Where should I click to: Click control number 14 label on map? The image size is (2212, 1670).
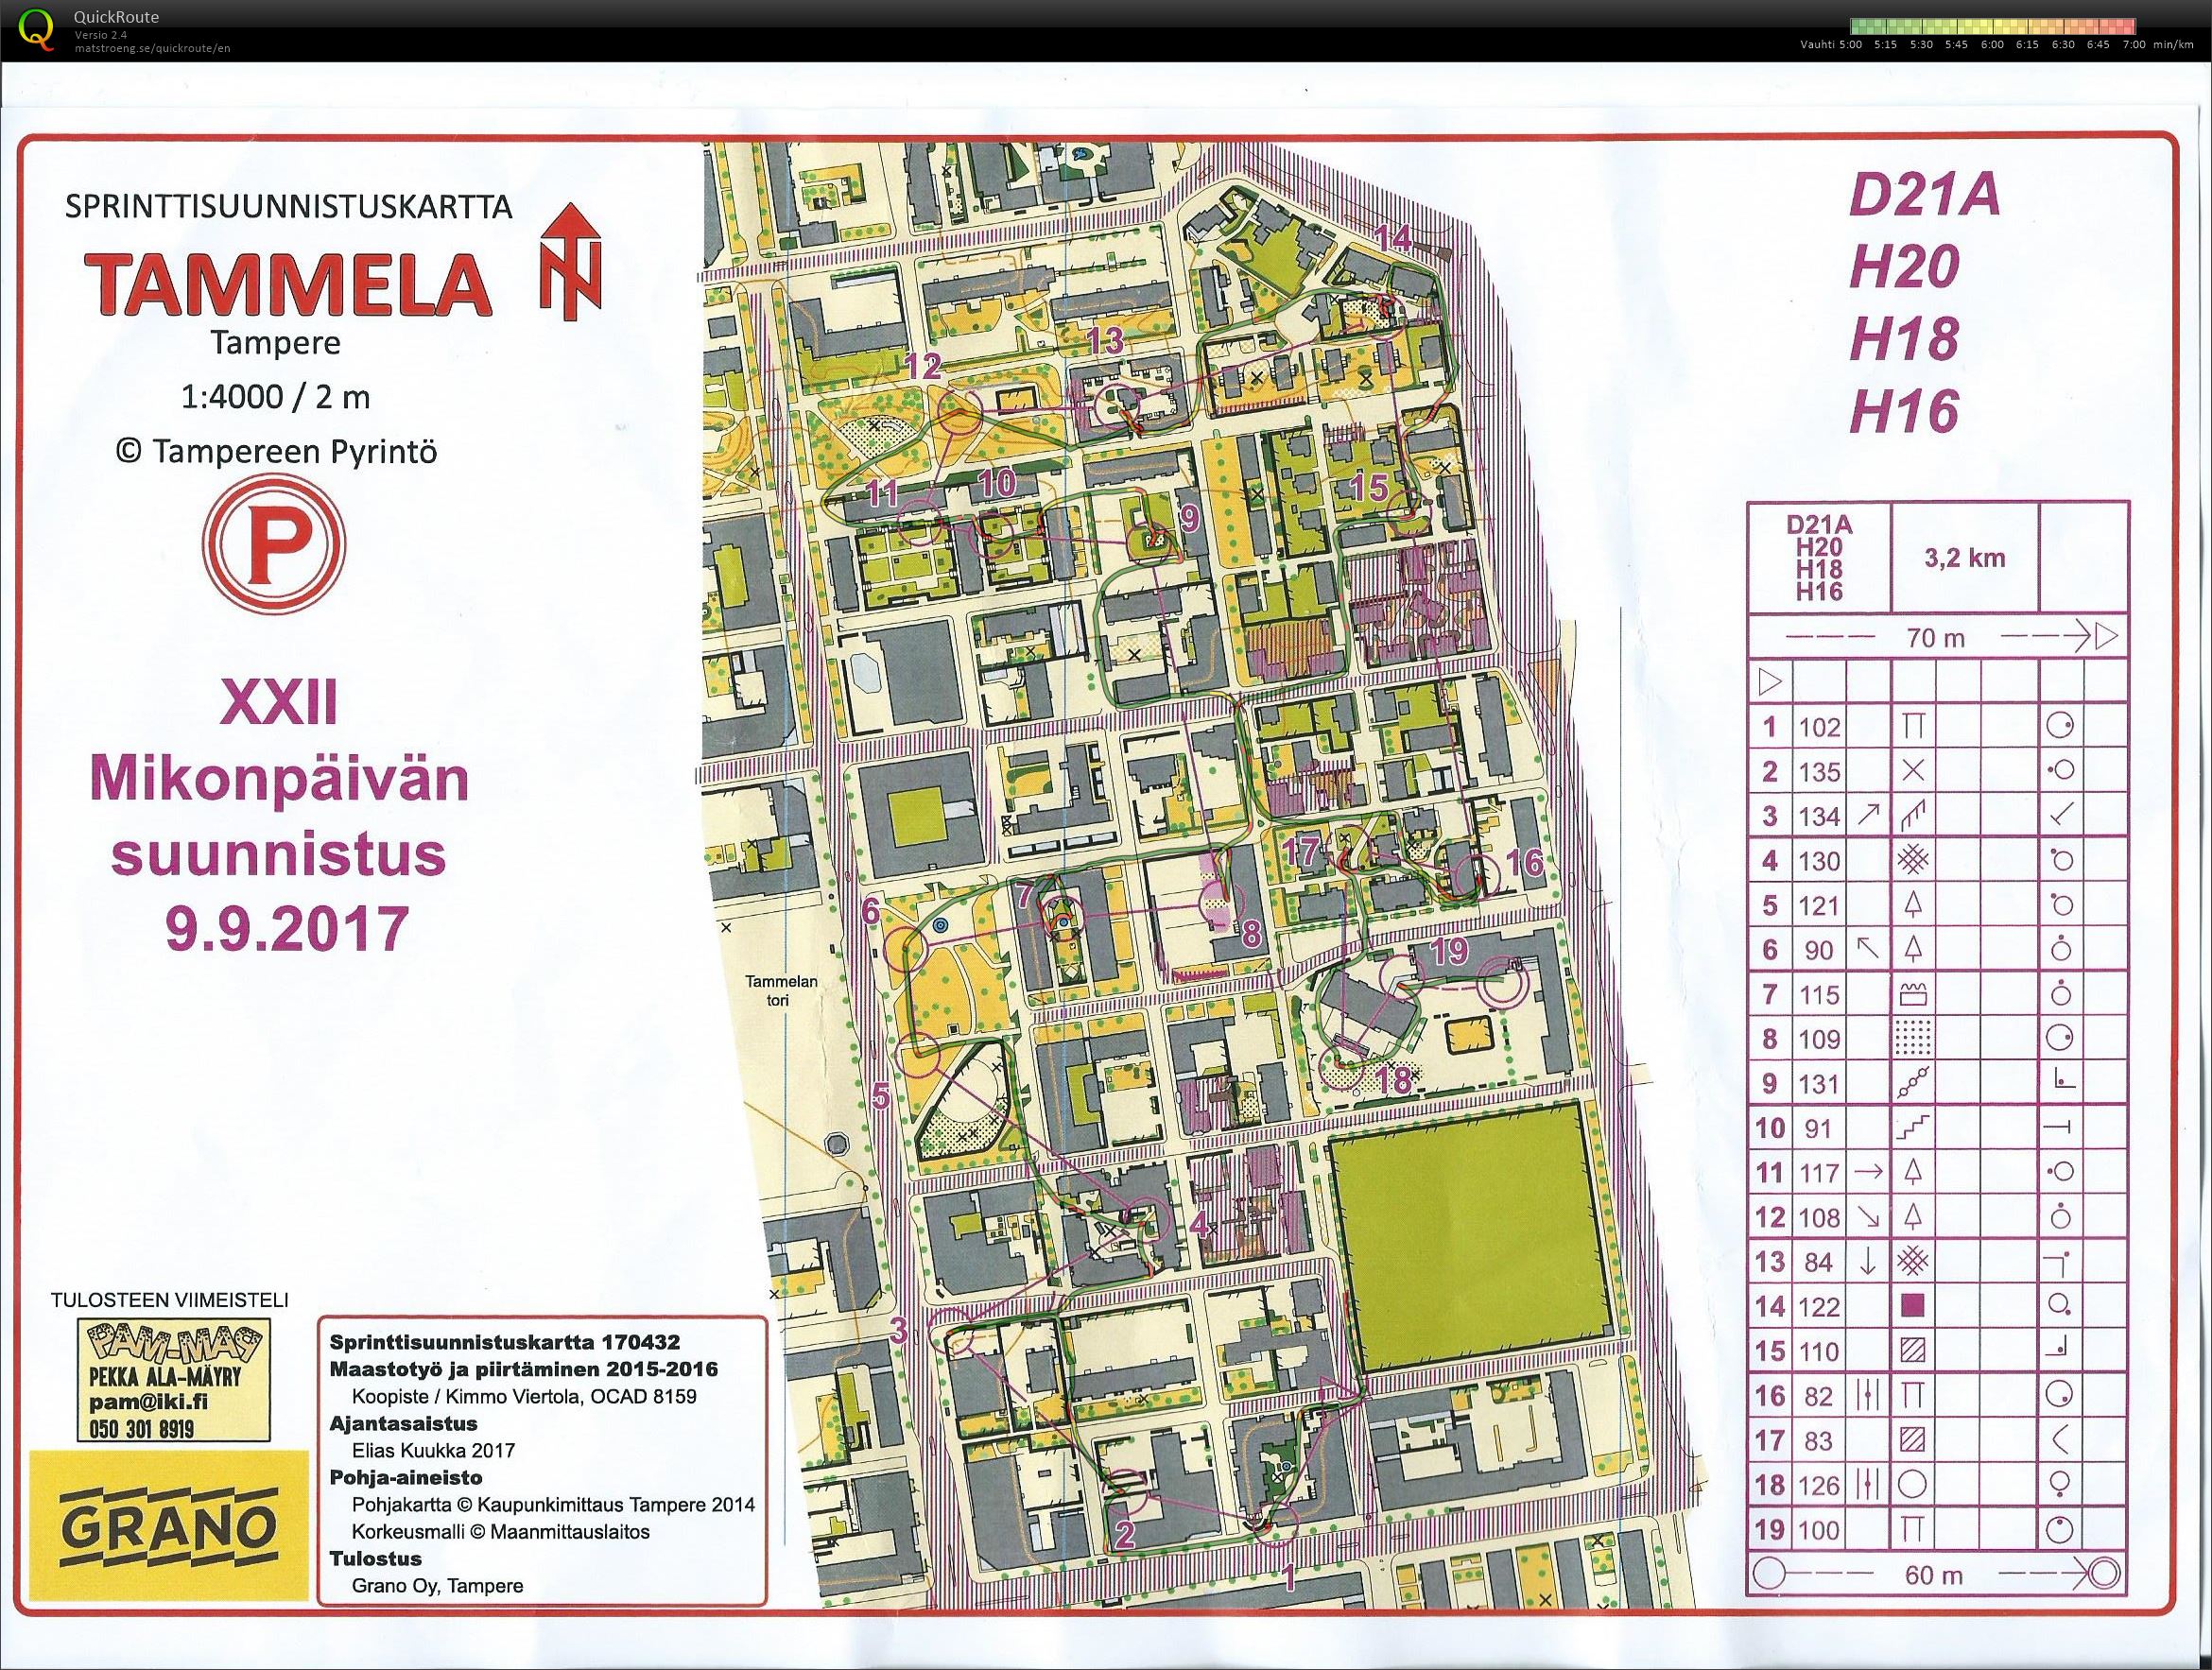coord(1393,238)
